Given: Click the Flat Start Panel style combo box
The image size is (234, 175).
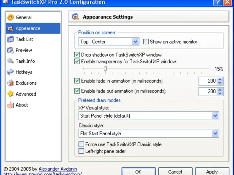Looking at the screenshot, I should 149,133.
